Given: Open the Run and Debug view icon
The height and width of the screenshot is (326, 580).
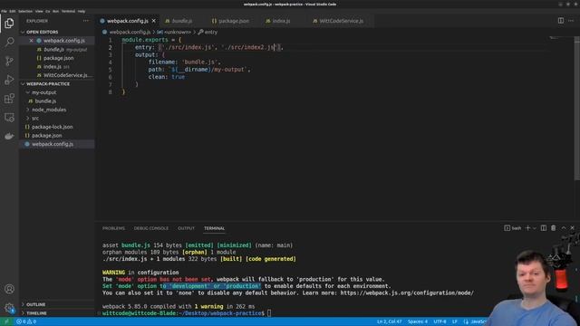Looking at the screenshot, I should click(x=9, y=80).
